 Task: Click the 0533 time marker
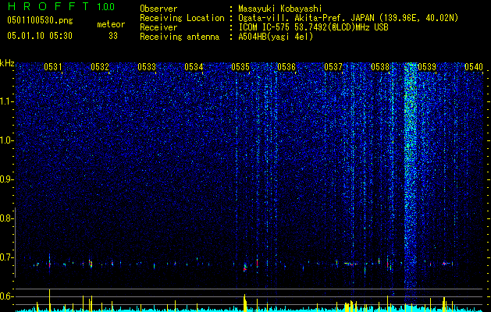147,66
